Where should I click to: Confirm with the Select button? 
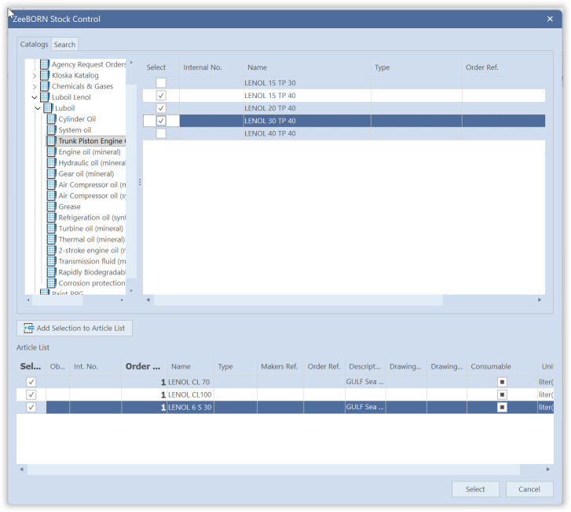[x=475, y=489]
